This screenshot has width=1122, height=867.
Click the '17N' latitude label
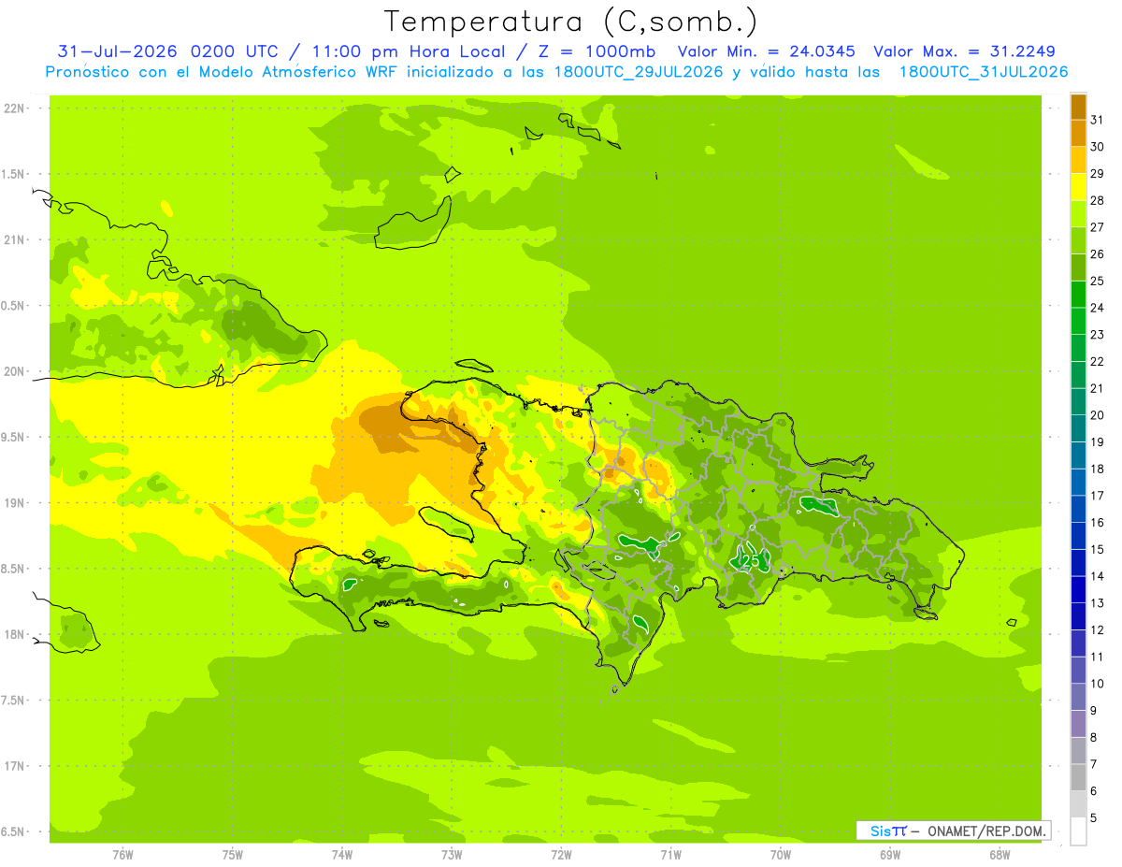point(14,766)
